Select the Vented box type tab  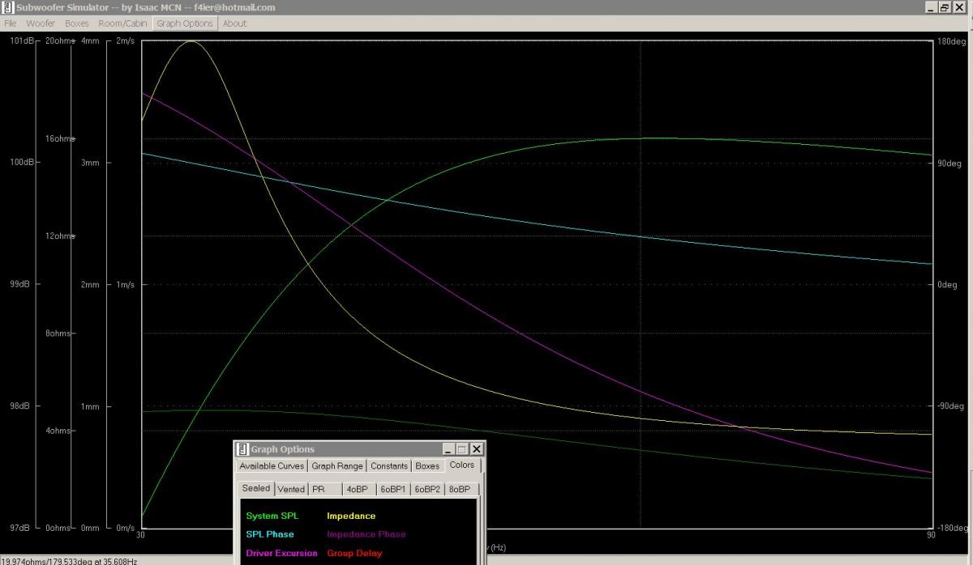point(291,489)
